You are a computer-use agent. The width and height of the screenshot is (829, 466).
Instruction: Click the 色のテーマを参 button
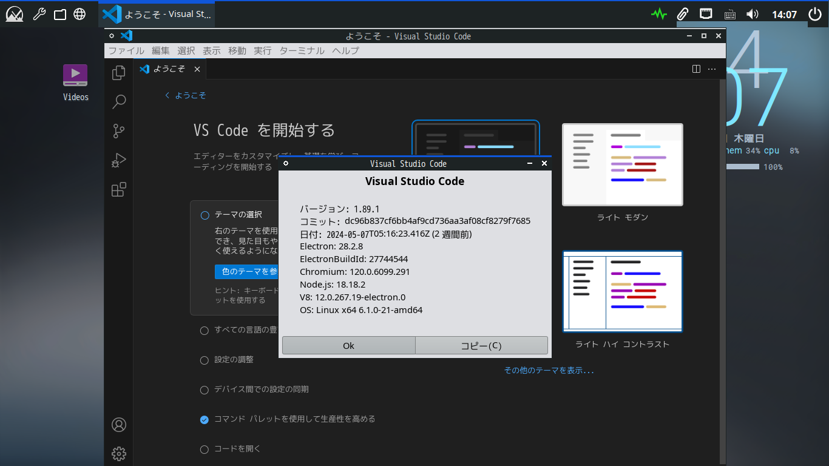(246, 271)
